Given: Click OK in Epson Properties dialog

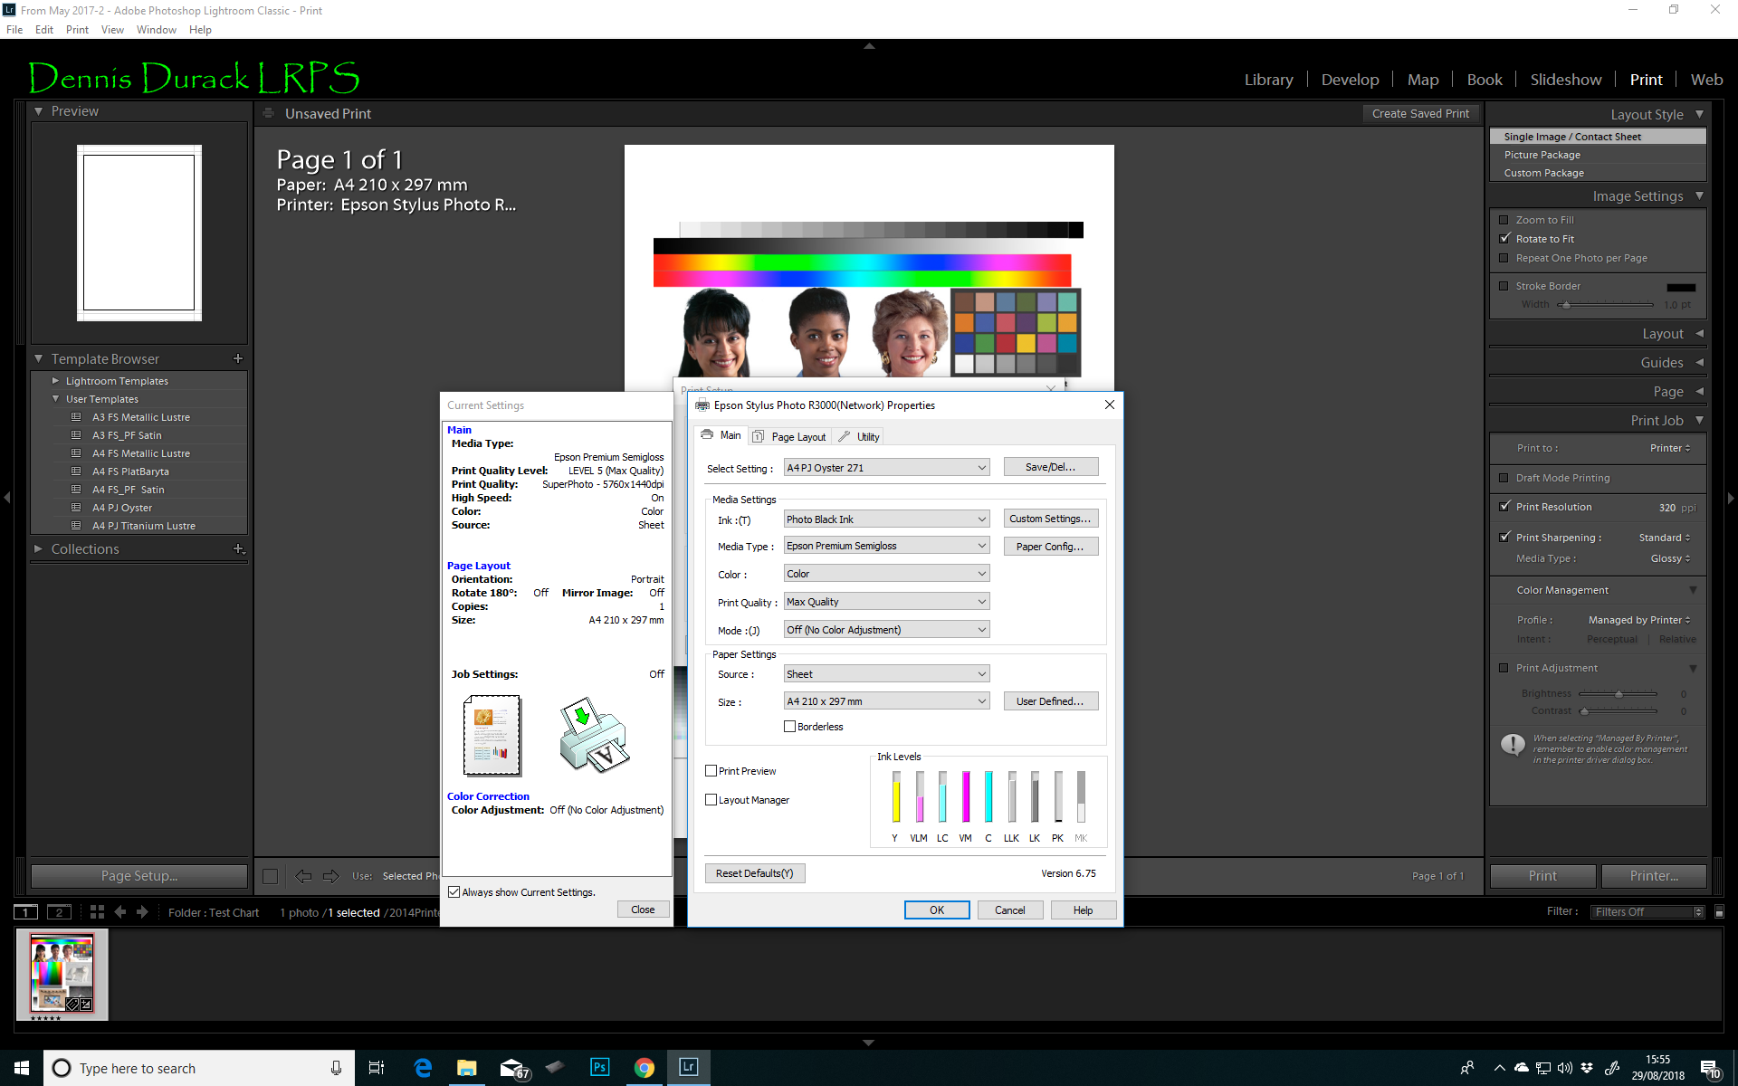Looking at the screenshot, I should (937, 910).
